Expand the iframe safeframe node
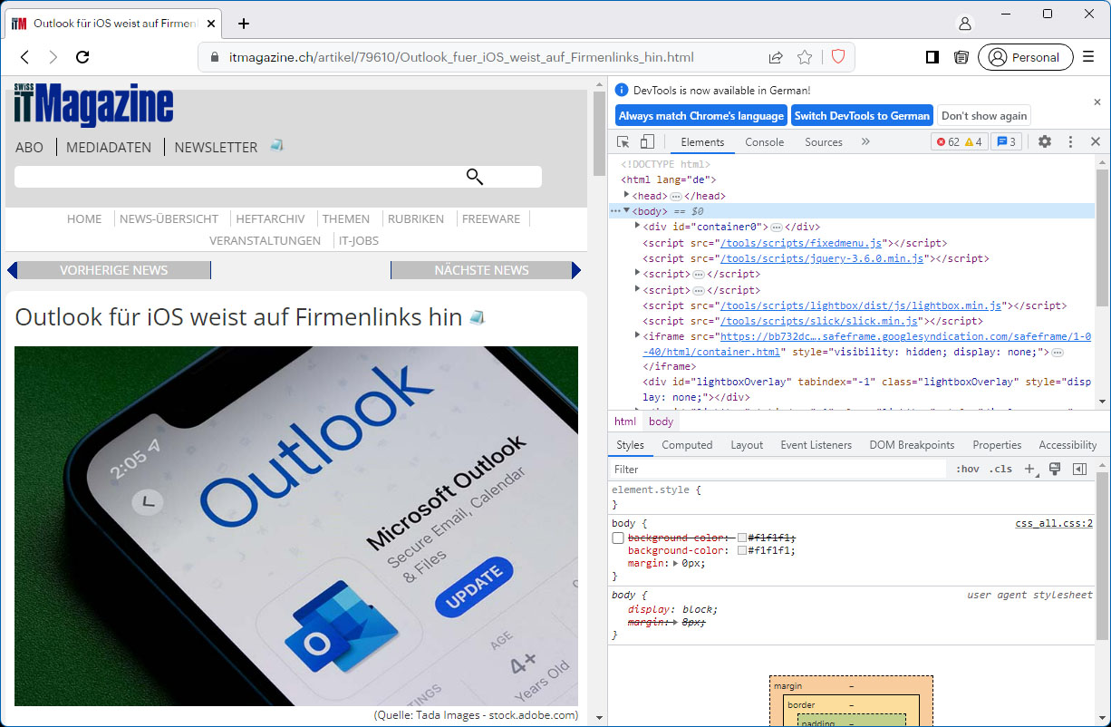Image resolution: width=1111 pixels, height=727 pixels. pos(637,335)
